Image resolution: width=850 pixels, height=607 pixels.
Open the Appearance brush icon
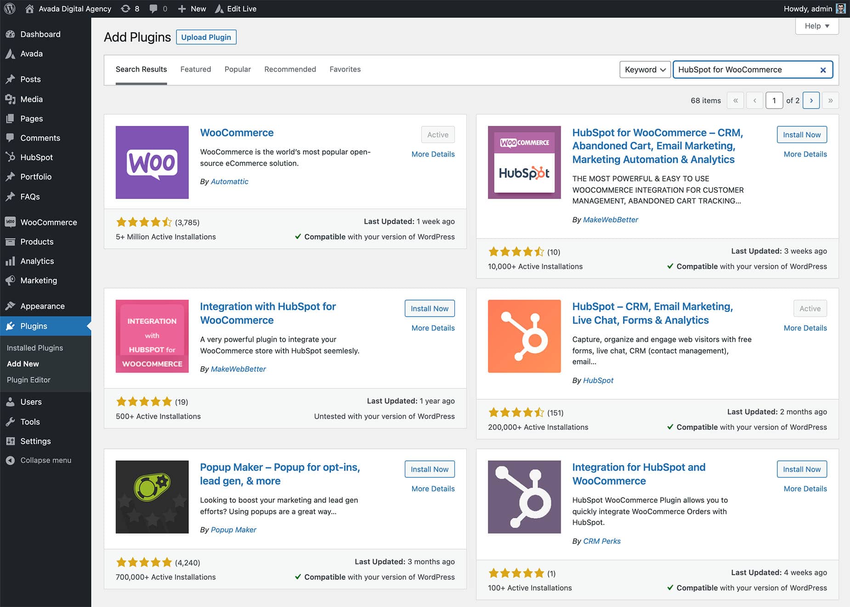(10, 306)
